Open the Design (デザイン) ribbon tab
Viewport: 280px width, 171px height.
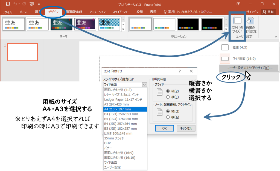tap(53, 12)
